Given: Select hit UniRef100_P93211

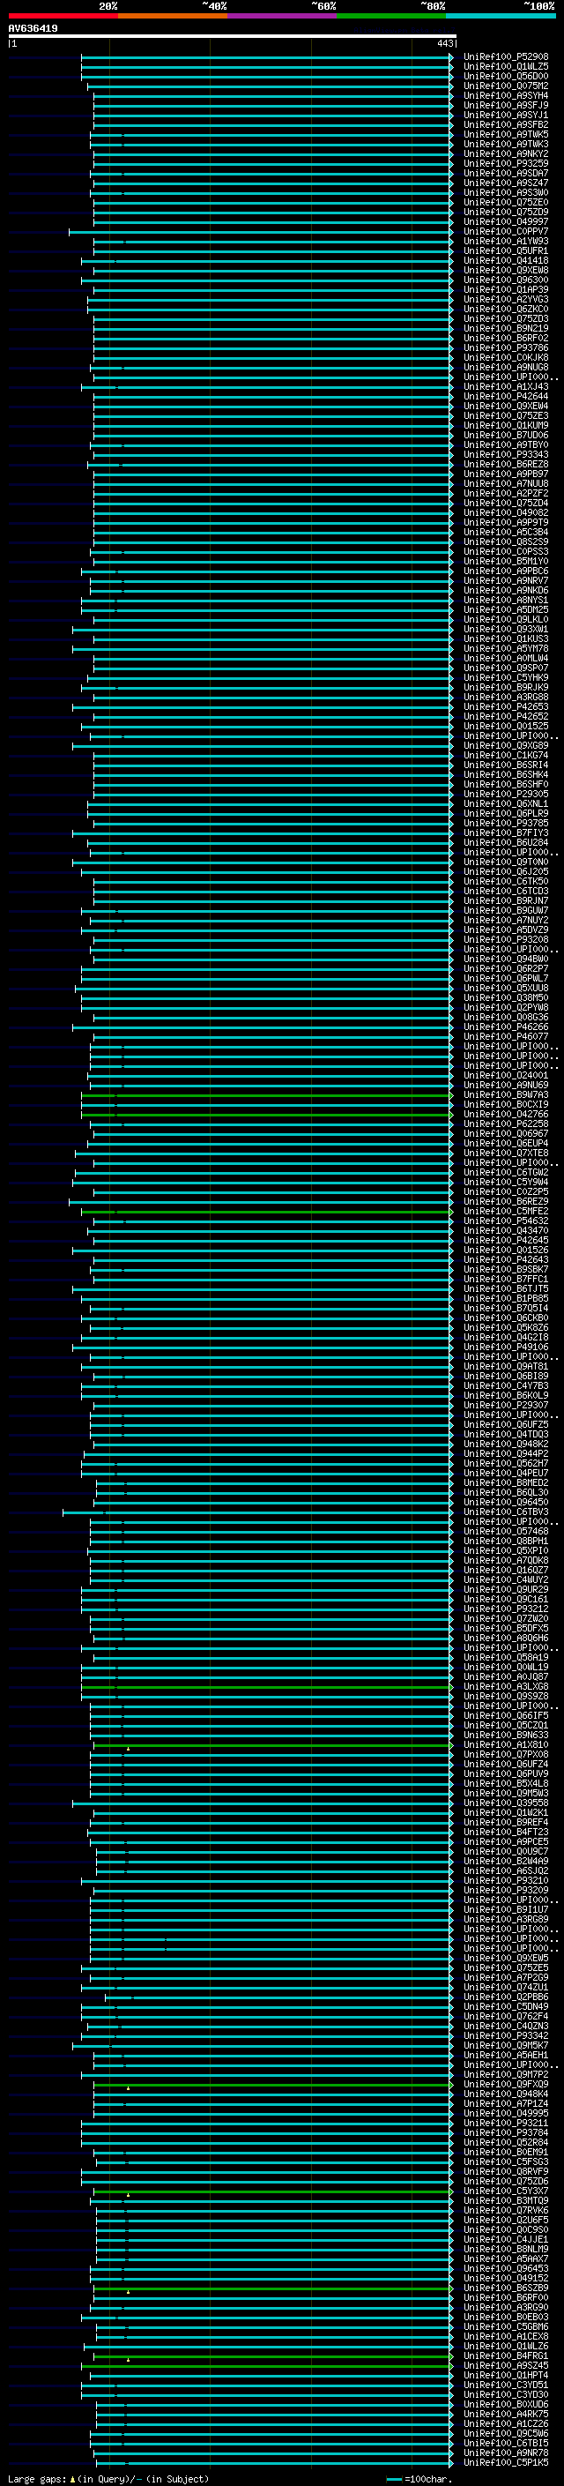Looking at the screenshot, I should click(x=505, y=2124).
